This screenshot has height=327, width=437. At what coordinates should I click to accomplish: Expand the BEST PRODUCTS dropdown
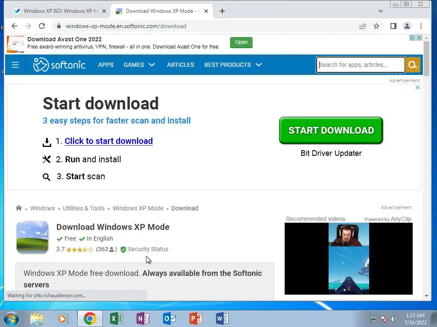click(233, 65)
